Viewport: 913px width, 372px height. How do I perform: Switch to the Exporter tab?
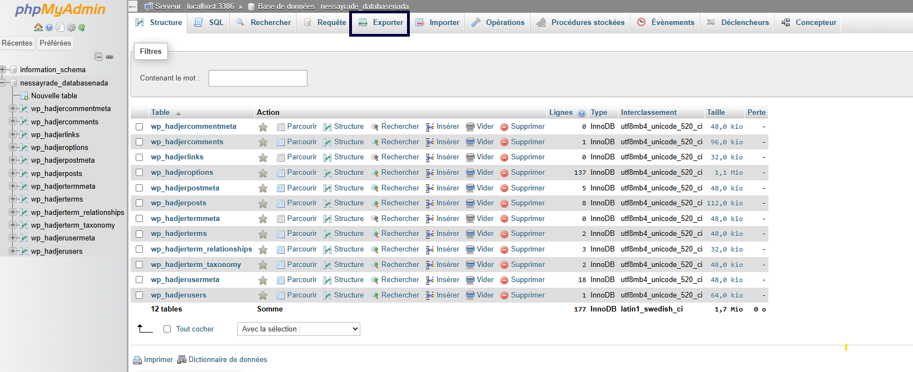(380, 23)
